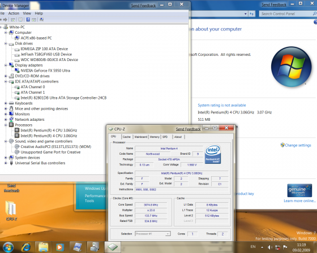The width and height of the screenshot is (317, 253).
Task: Switch to the Cache tab in CPU-Z
Action: (127, 137)
